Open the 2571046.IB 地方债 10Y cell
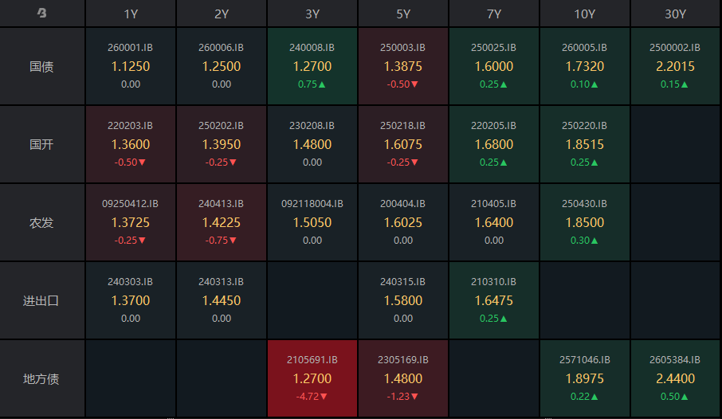722x419 pixels. click(x=585, y=378)
